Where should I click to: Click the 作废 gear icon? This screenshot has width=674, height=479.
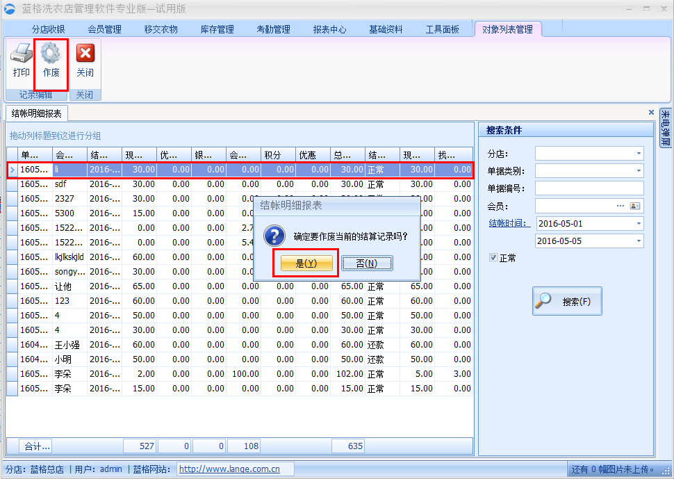tap(51, 53)
